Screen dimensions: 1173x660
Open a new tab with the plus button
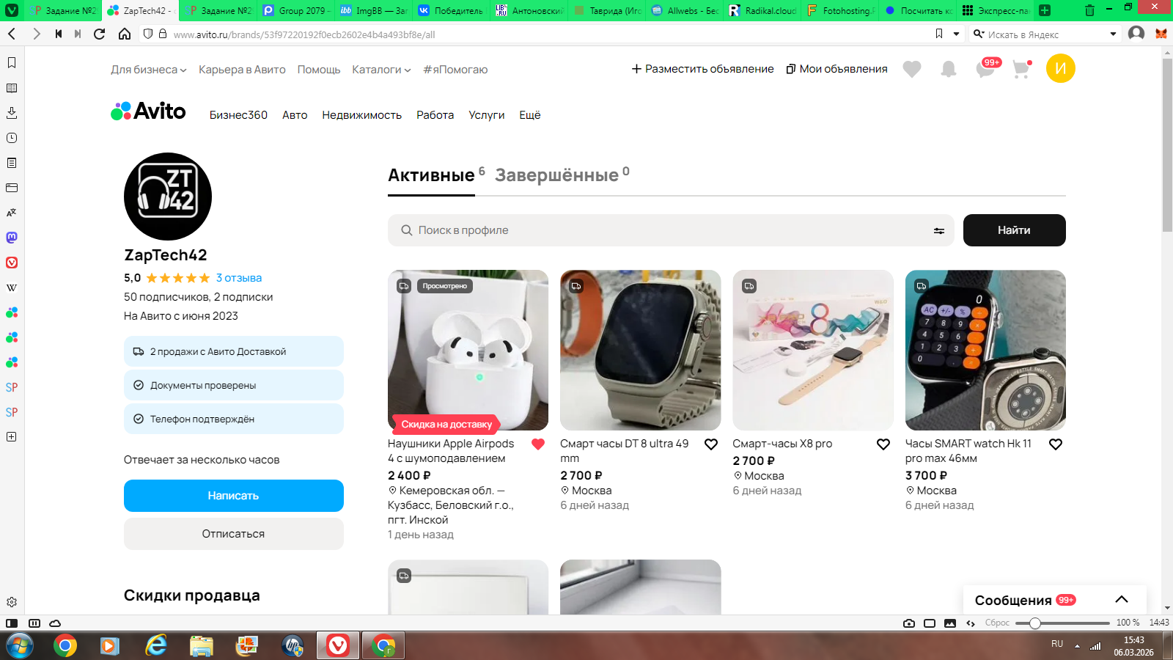click(x=1045, y=10)
